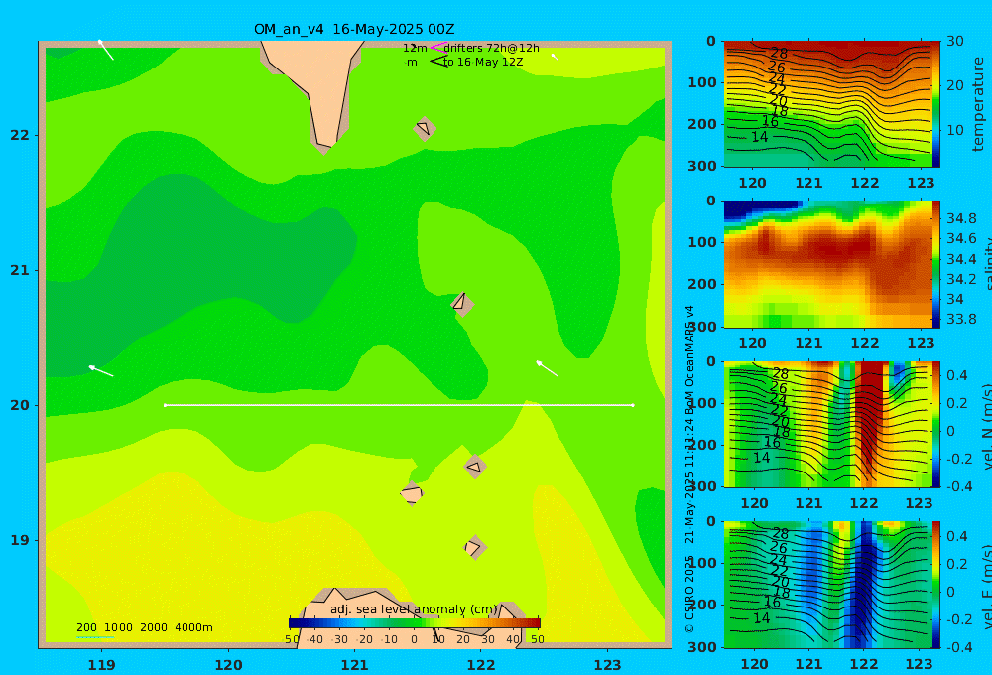Select the white current arrow in the map's top-left corner

pyautogui.click(x=106, y=50)
